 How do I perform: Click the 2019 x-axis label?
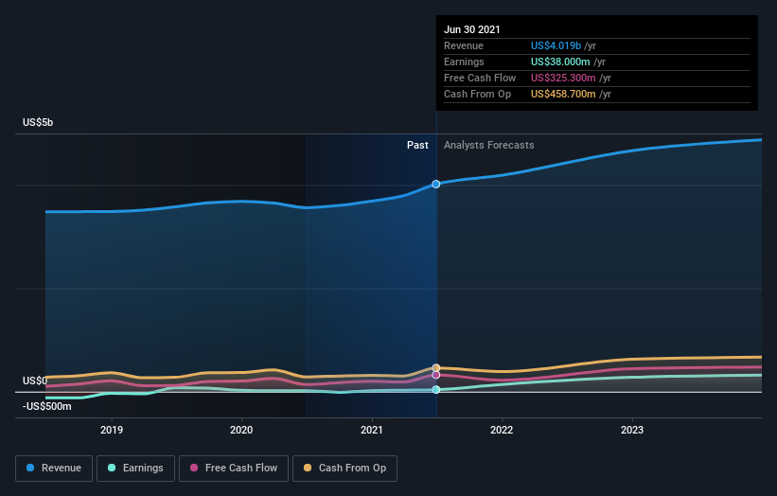112,430
